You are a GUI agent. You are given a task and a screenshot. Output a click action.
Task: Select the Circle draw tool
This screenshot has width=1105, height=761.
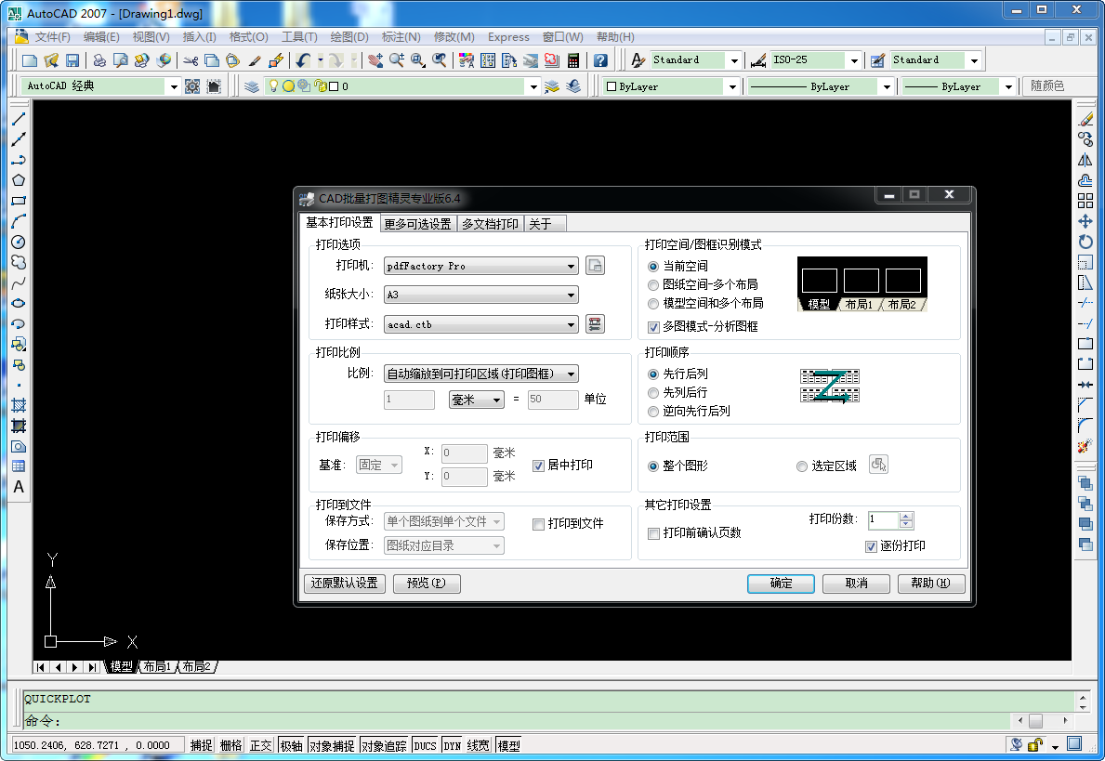tap(18, 242)
